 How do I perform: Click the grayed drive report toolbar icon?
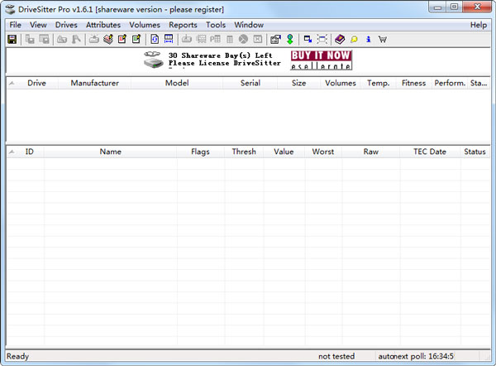[187, 39]
